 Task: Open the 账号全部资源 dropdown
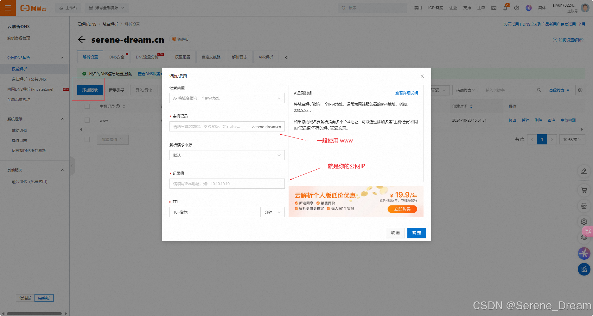click(107, 8)
